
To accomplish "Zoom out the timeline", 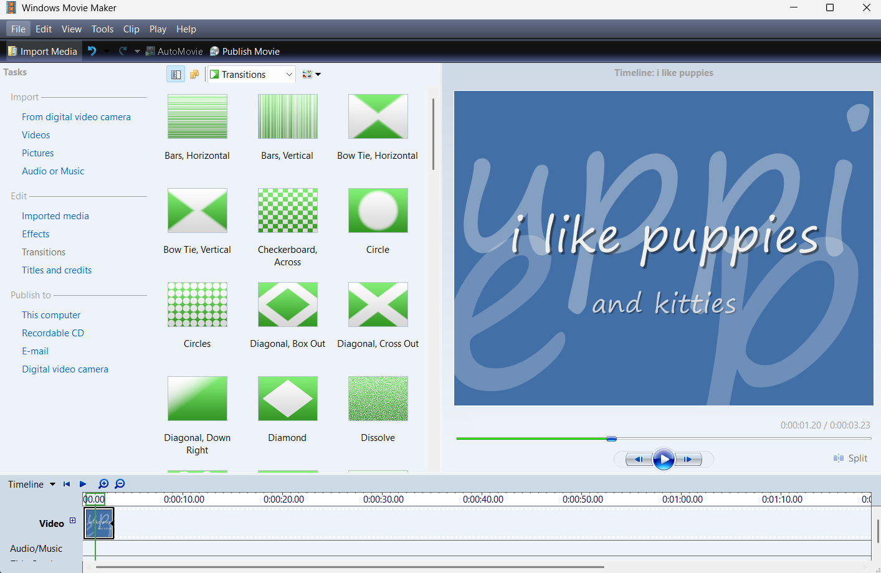I will tap(120, 484).
